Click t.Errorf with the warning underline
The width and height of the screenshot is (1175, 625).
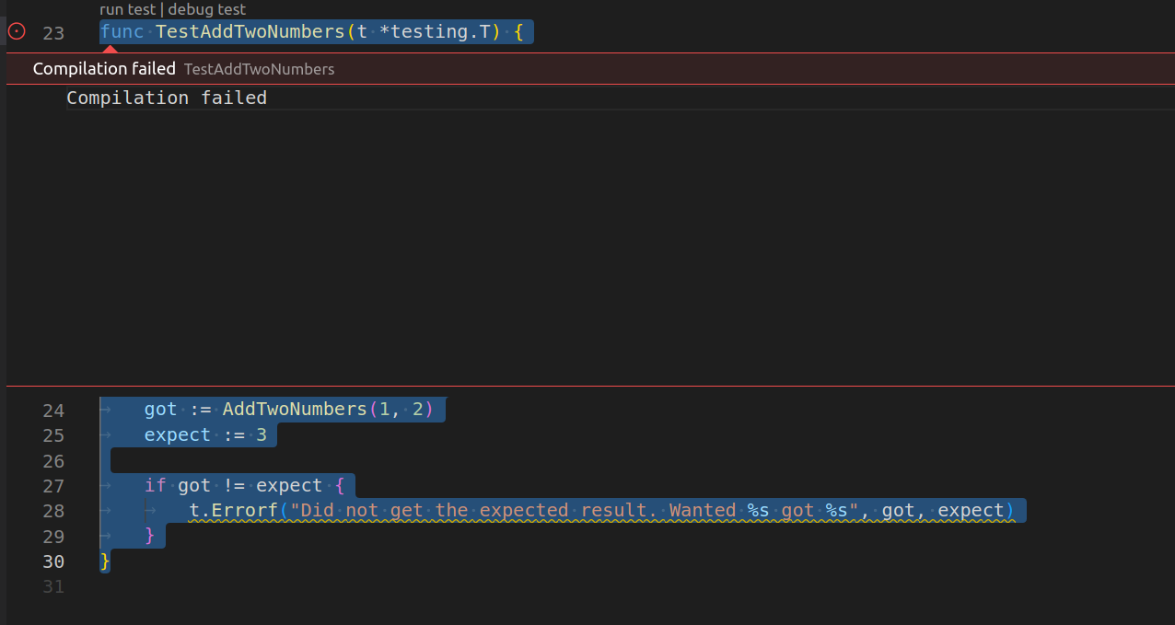click(233, 511)
